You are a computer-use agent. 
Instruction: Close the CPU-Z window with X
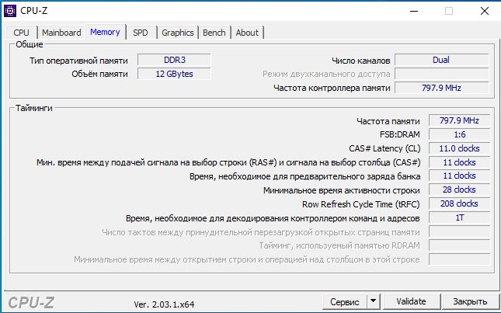[483, 11]
